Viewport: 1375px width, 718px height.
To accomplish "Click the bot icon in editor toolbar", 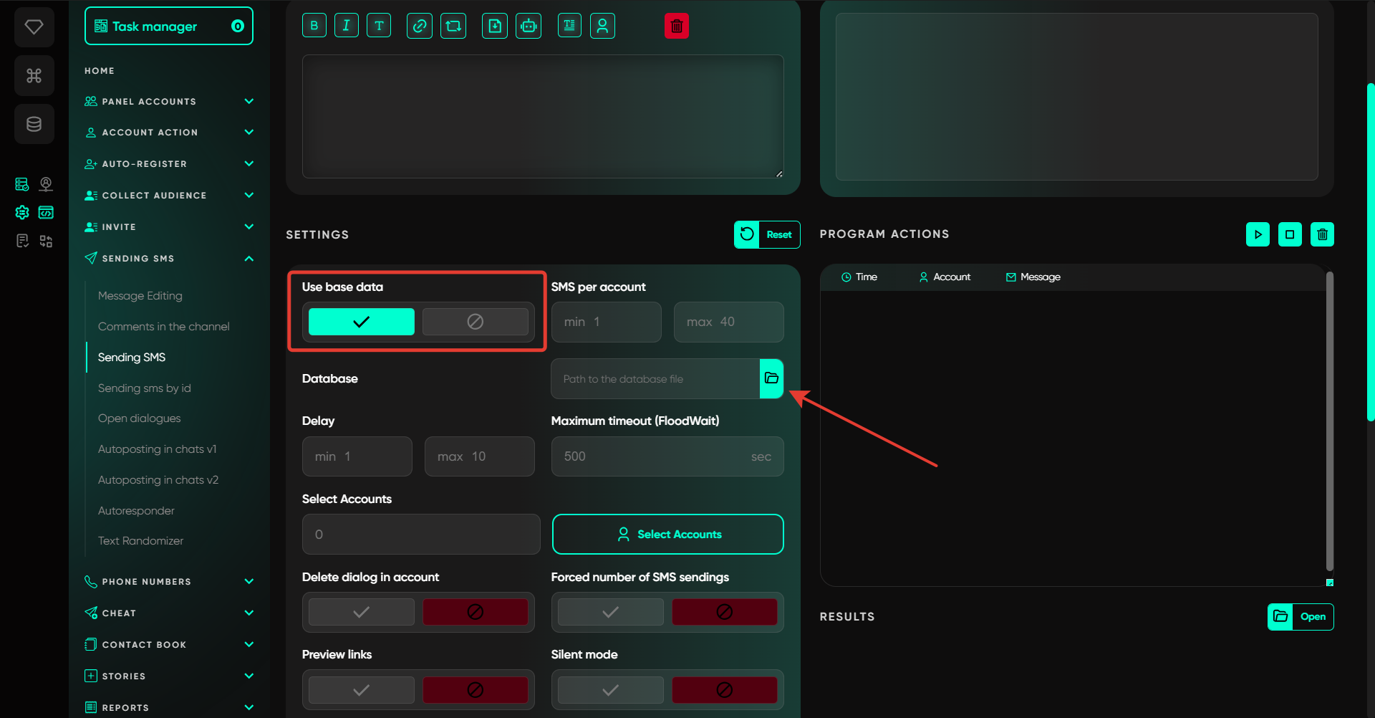I will pyautogui.click(x=529, y=26).
